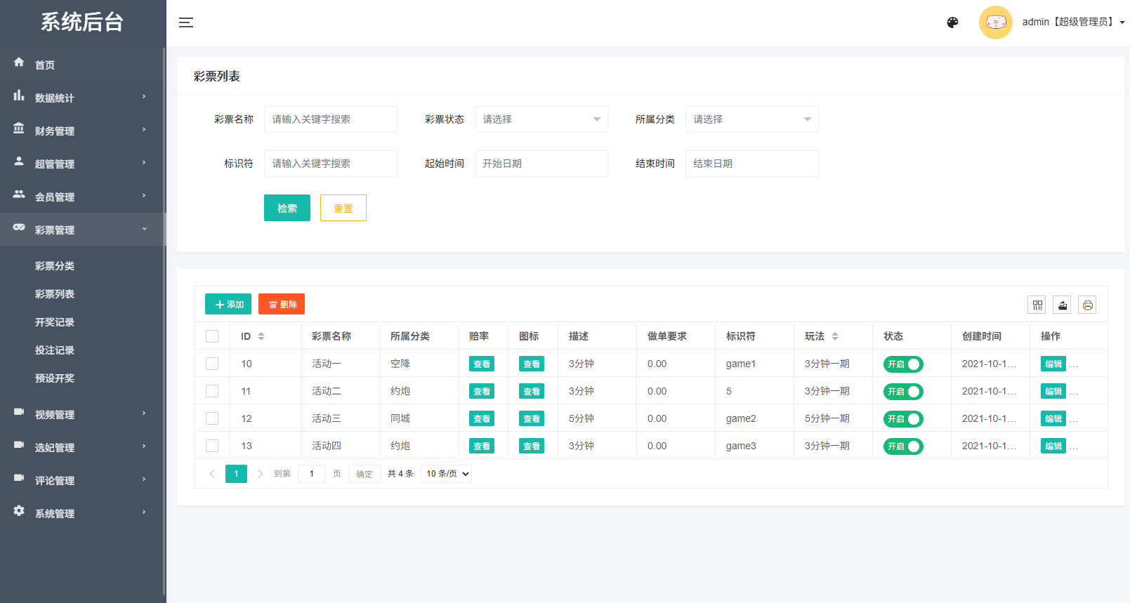The width and height of the screenshot is (1130, 603).
Task: Open 开奖记录 in the sidebar submenu
Action: coord(55,322)
